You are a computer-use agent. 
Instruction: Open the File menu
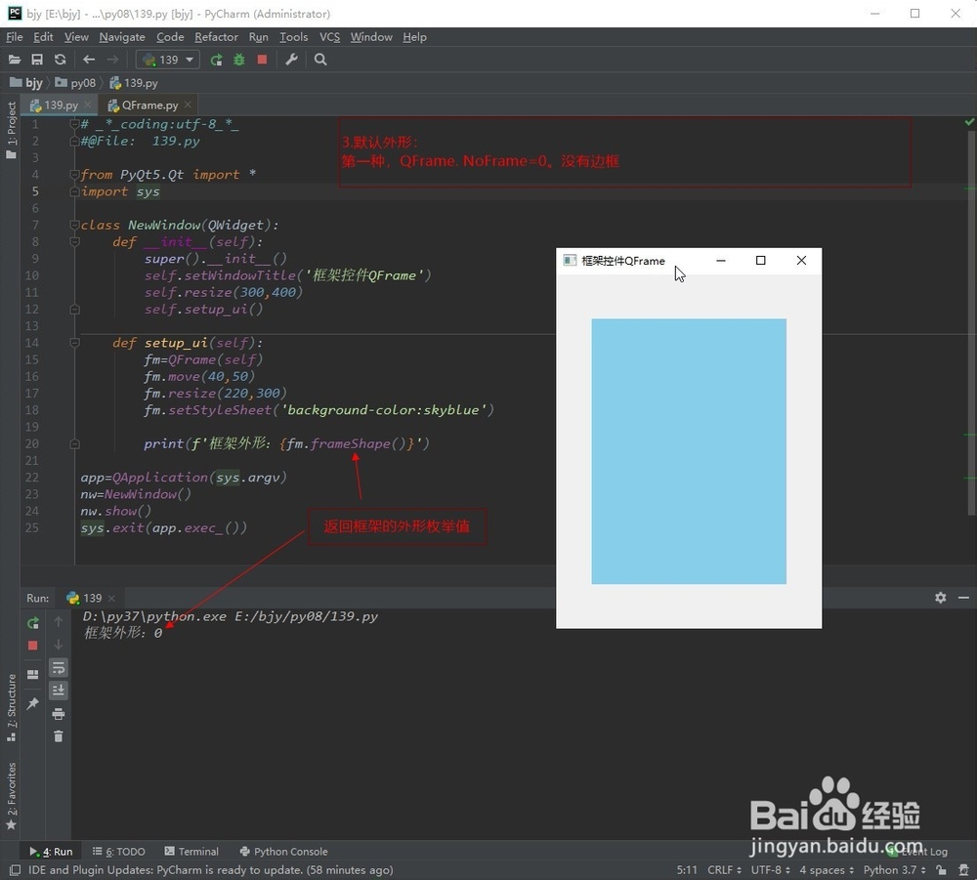point(15,37)
